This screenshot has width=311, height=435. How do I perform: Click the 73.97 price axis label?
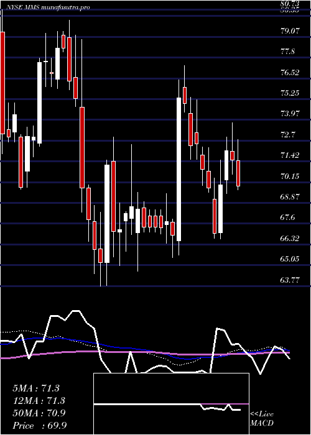290,114
